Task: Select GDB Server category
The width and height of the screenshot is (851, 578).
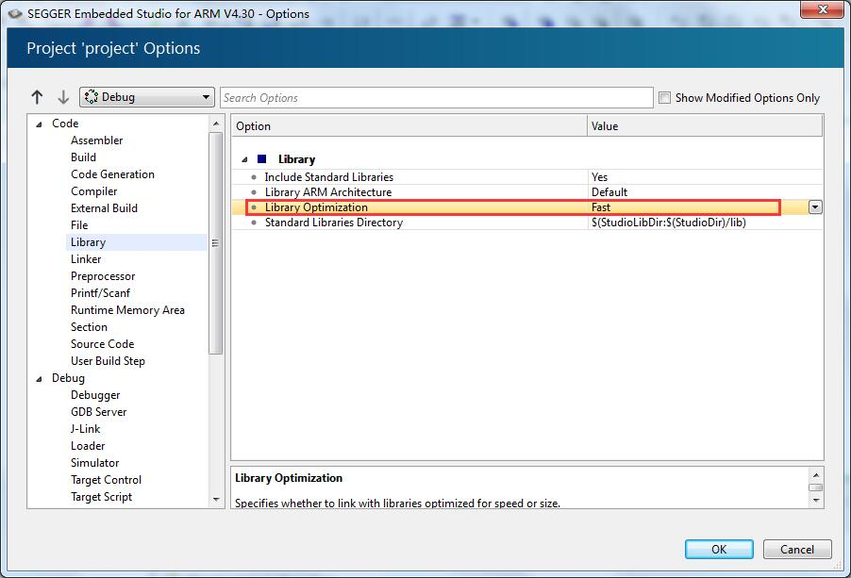Action: (x=98, y=412)
